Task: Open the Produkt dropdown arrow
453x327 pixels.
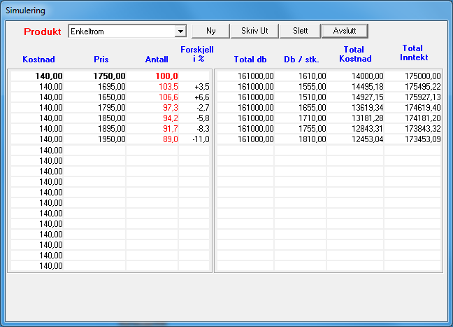Action: coord(180,32)
